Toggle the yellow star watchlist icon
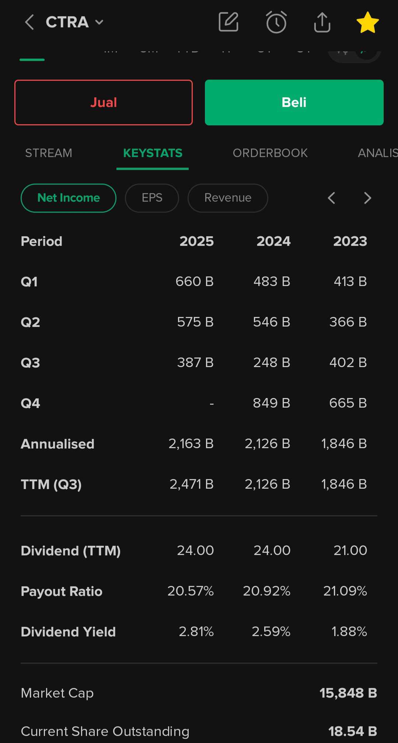 tap(367, 22)
